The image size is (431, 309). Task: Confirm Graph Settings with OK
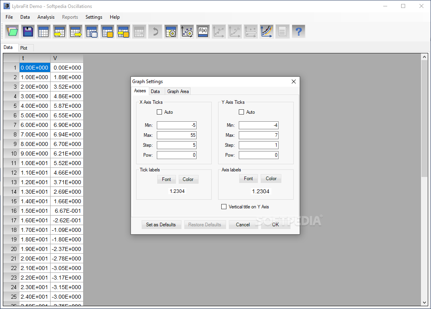pos(275,225)
